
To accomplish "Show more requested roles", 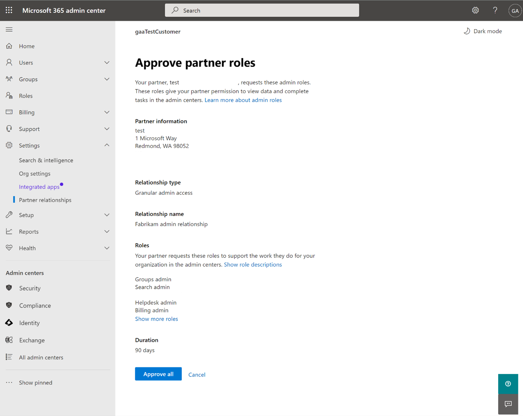I will pos(156,318).
